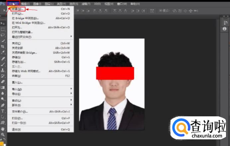The width and height of the screenshot is (230, 146).
Task: Select the Rectangular Marquee tool
Action: (x=3, y=29)
